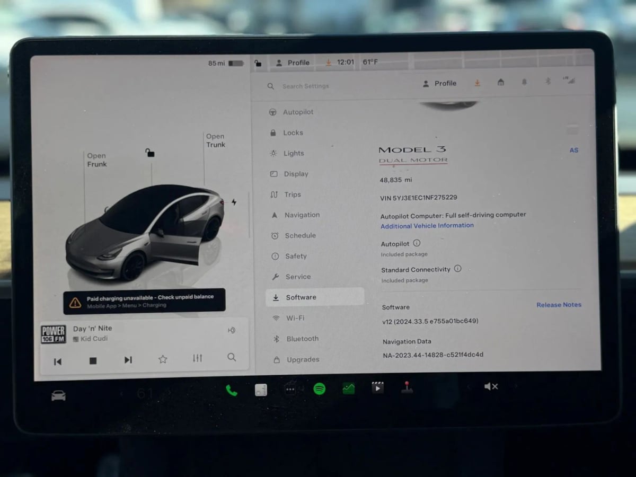Open the Wi-Fi settings menu item
The height and width of the screenshot is (477, 636).
click(295, 318)
